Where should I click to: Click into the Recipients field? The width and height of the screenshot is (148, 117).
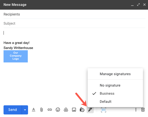[75, 14]
